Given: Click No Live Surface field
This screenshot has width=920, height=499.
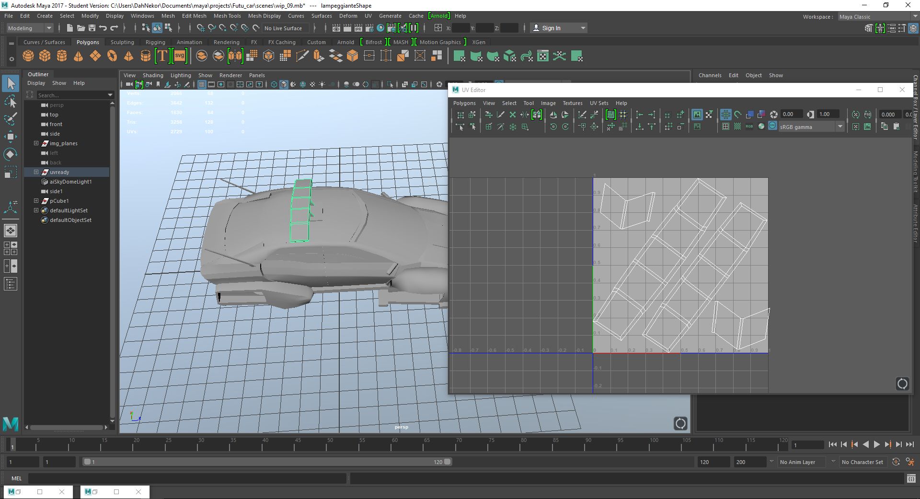Looking at the screenshot, I should coord(286,28).
